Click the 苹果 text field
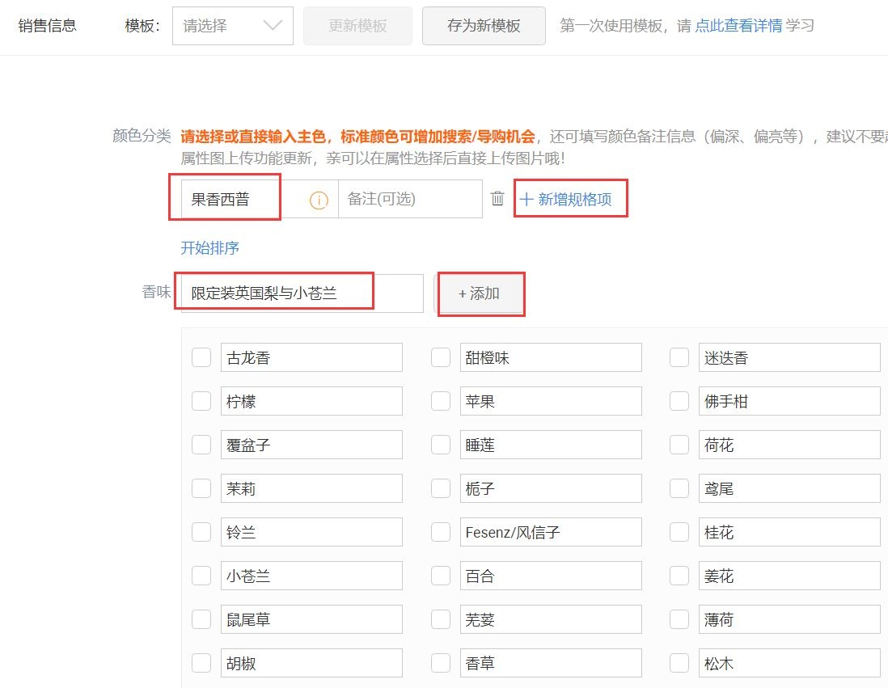The height and width of the screenshot is (688, 888). tap(551, 401)
